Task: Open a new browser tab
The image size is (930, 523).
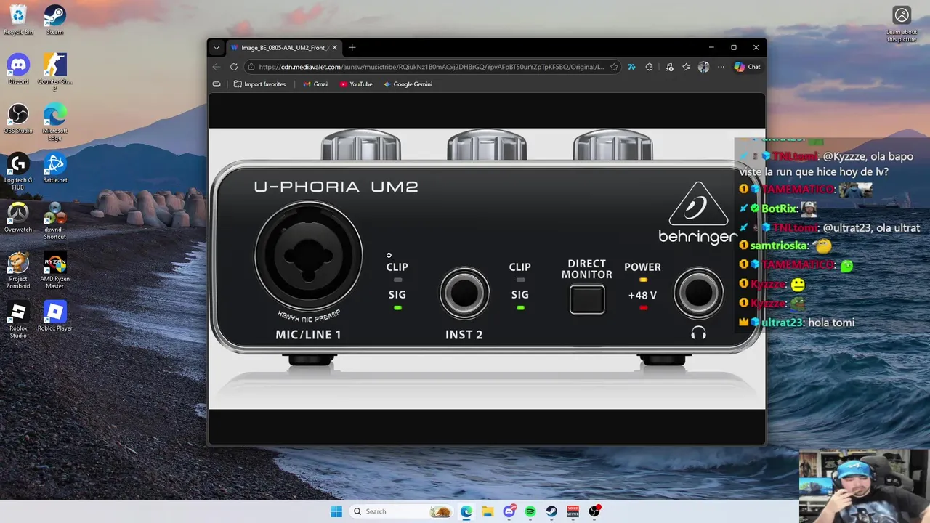Action: (x=352, y=48)
